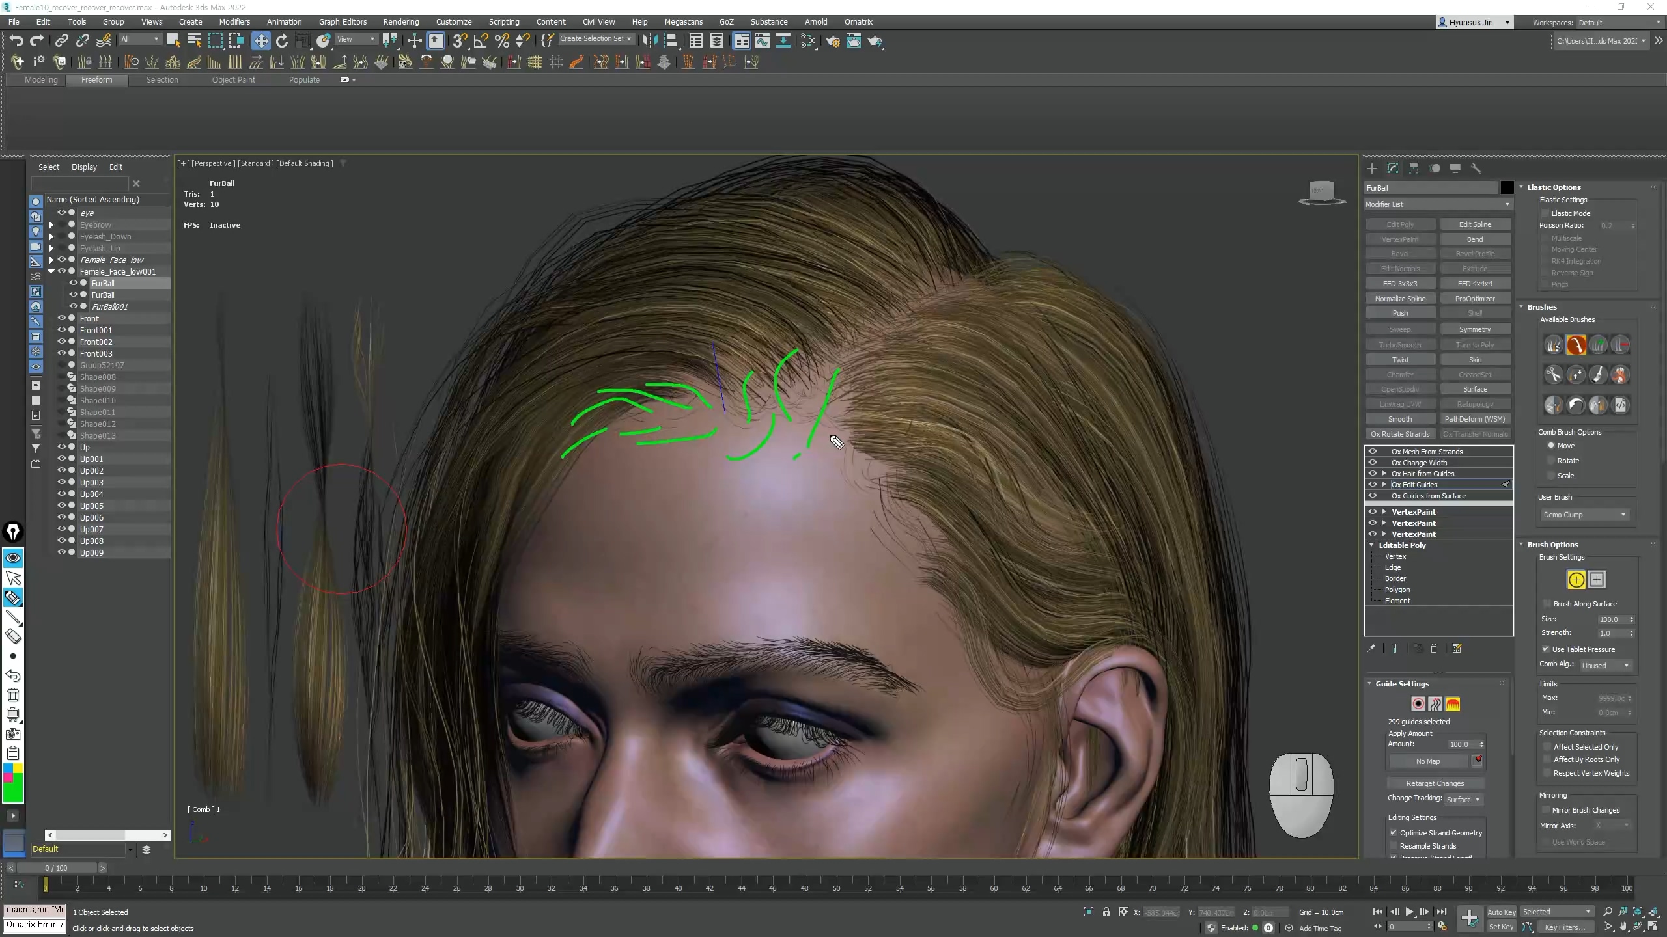Click Remove modifier trash icon below stack
Viewport: 1667px width, 937px height.
1434,648
